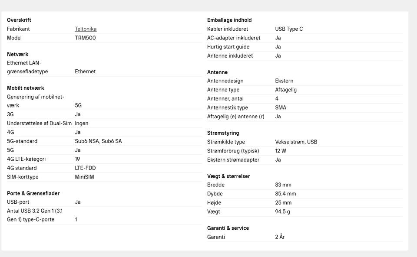Open the Teltonika manufacturer link

click(86, 29)
